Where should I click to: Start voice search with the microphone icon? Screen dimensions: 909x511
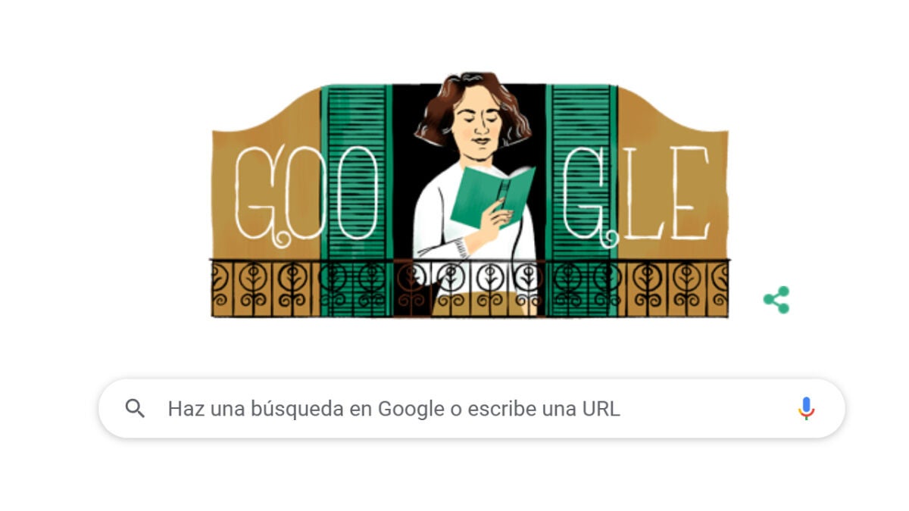tap(806, 409)
